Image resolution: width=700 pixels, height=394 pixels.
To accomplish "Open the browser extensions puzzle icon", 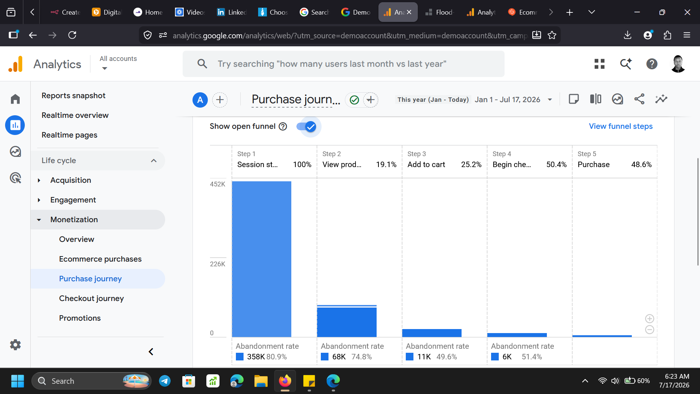I will click(668, 35).
